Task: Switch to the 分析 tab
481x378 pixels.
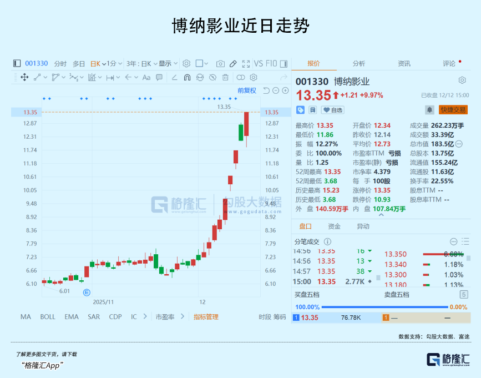Action: (x=358, y=63)
